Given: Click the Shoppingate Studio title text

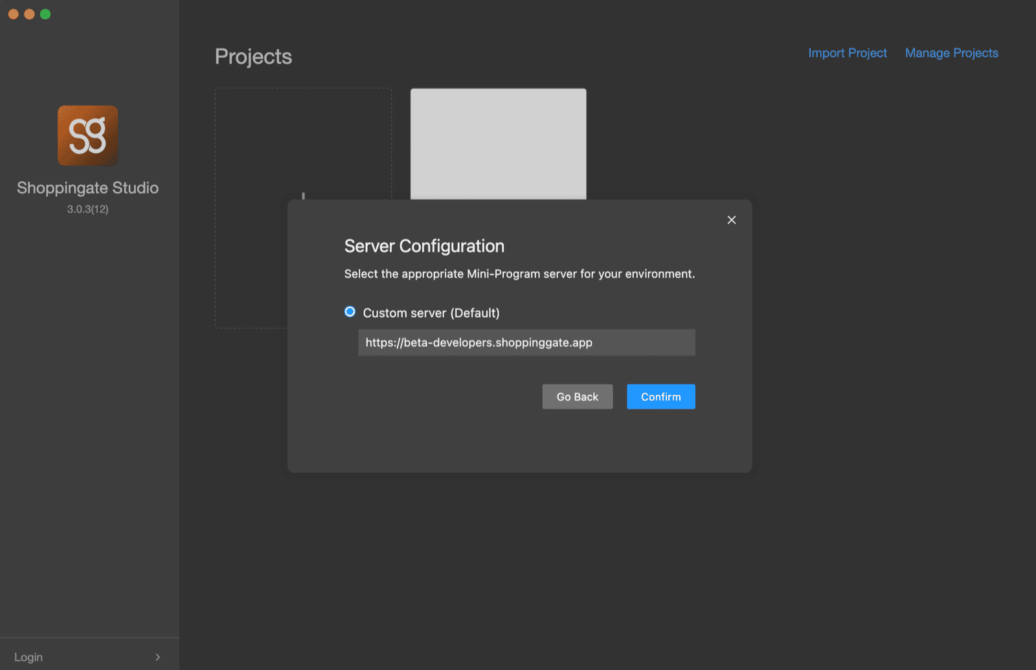Looking at the screenshot, I should coord(88,188).
